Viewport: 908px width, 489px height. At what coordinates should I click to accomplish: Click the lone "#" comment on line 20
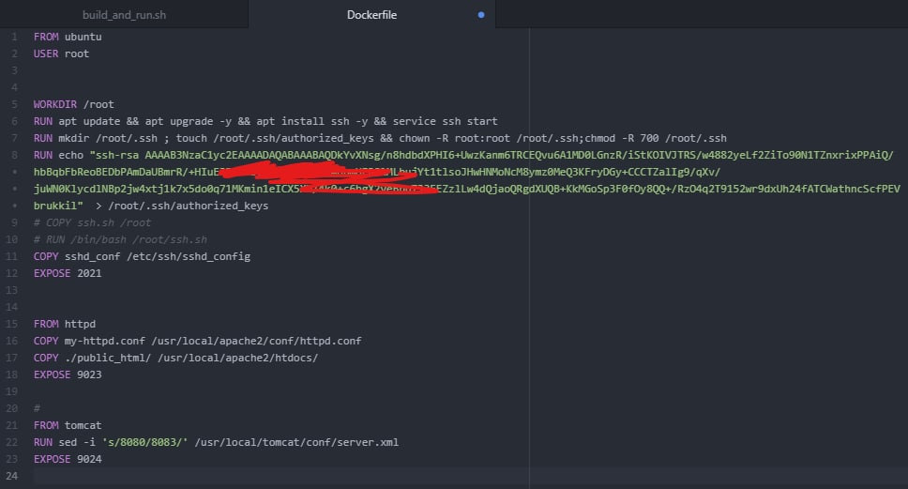tap(38, 408)
